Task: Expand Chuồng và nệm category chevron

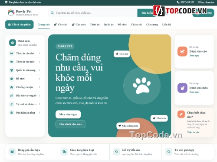Action: (x=39, y=87)
